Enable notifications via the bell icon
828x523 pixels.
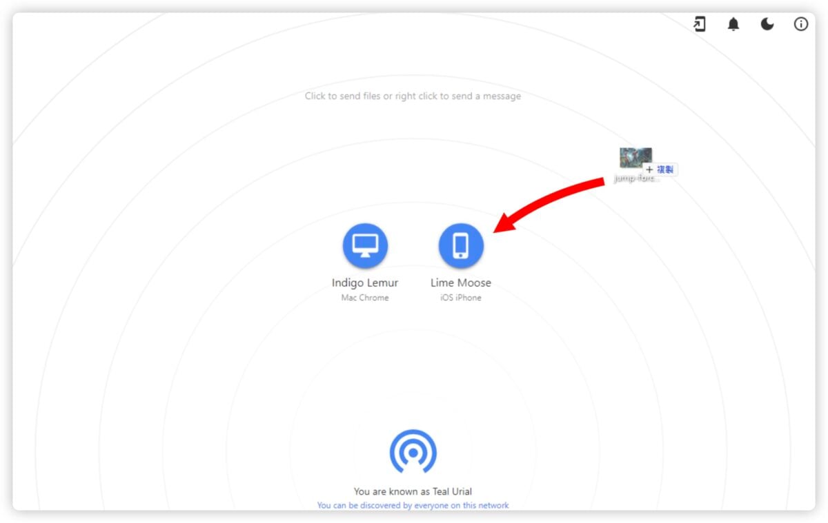coord(733,25)
